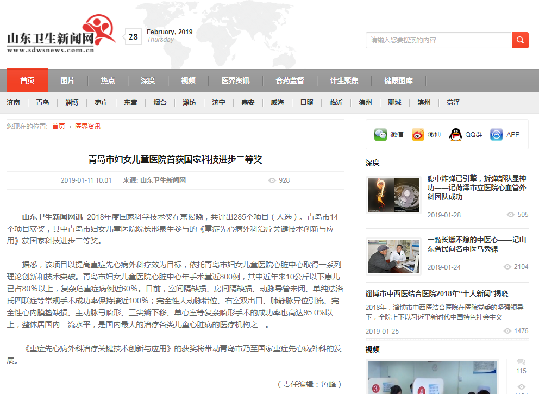Read the 淄博市中西医结合医院 十大新闻 article
The image size is (539, 394).
pyautogui.click(x=437, y=293)
